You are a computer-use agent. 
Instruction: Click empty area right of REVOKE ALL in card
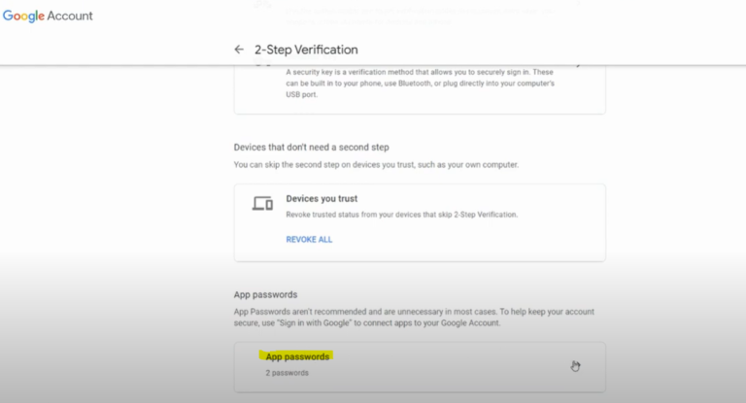[466, 239]
